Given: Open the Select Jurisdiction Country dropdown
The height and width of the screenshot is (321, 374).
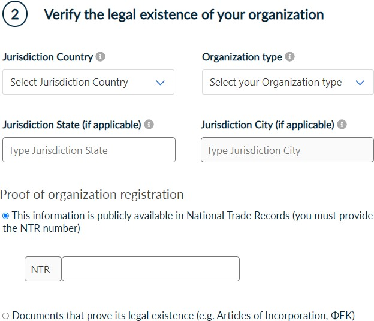Looking at the screenshot, I should 78,83.
